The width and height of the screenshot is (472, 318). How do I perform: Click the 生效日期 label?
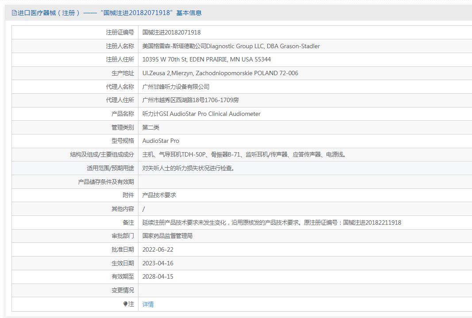[x=123, y=263]
